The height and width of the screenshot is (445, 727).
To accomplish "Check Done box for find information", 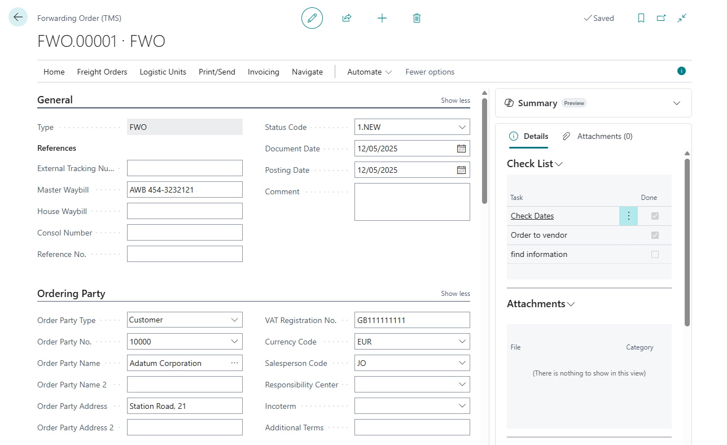I will 655,254.
